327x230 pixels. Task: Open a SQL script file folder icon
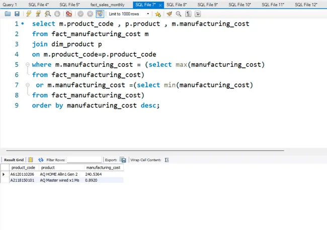point(8,14)
